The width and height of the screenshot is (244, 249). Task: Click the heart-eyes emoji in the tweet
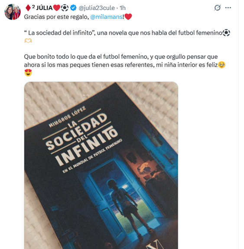28,73
